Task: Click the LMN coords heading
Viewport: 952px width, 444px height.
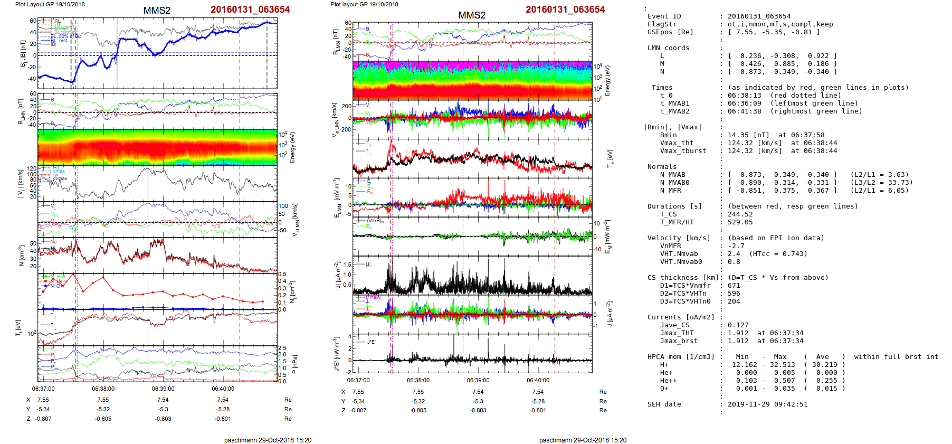Action: coord(668,48)
